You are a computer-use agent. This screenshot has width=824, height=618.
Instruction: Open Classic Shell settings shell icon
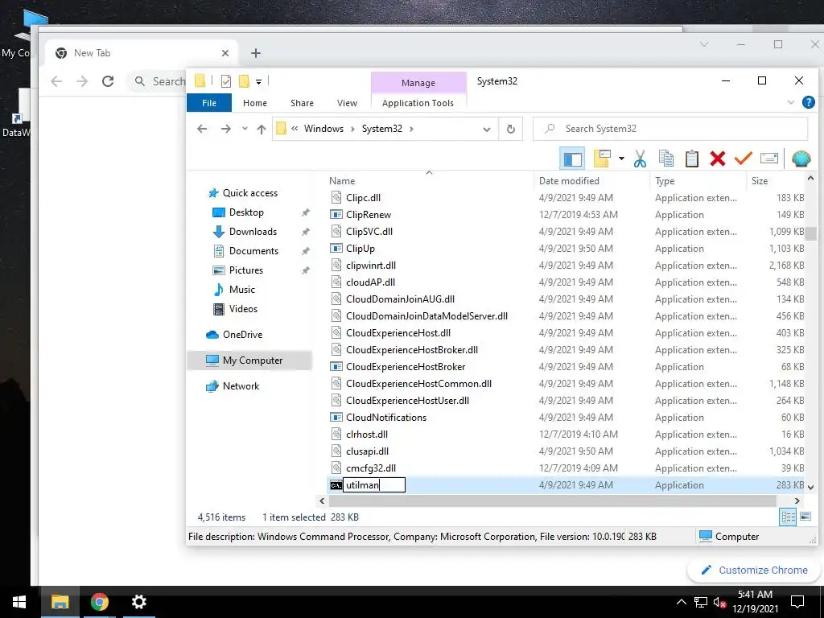[801, 159]
